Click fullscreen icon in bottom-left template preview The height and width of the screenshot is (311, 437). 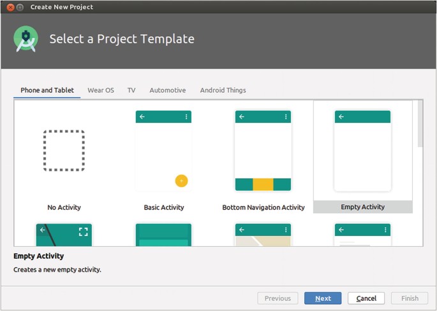point(83,231)
